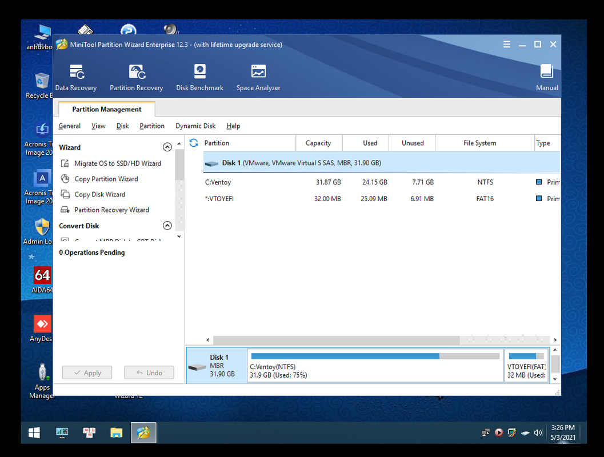The image size is (604, 457).
Task: Launch the Partition Recovery Wizard
Action: point(105,210)
